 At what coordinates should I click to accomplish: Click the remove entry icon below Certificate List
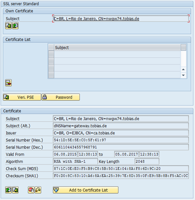[x=8, y=83]
